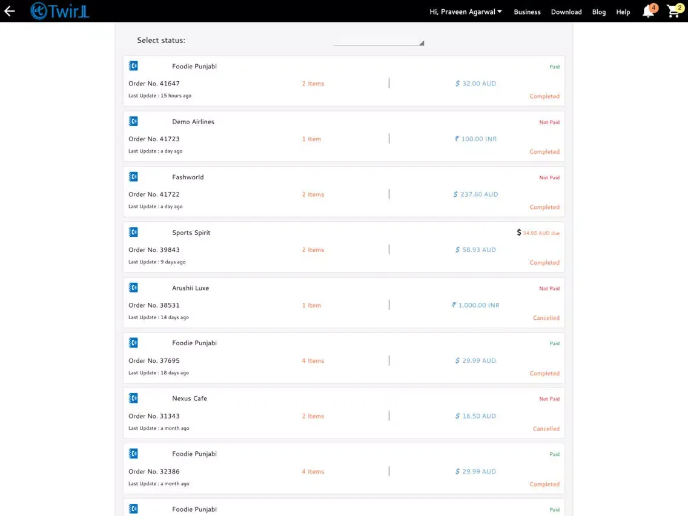This screenshot has width=688, height=516.
Task: Select Order No. 41723
Action: click(x=154, y=139)
